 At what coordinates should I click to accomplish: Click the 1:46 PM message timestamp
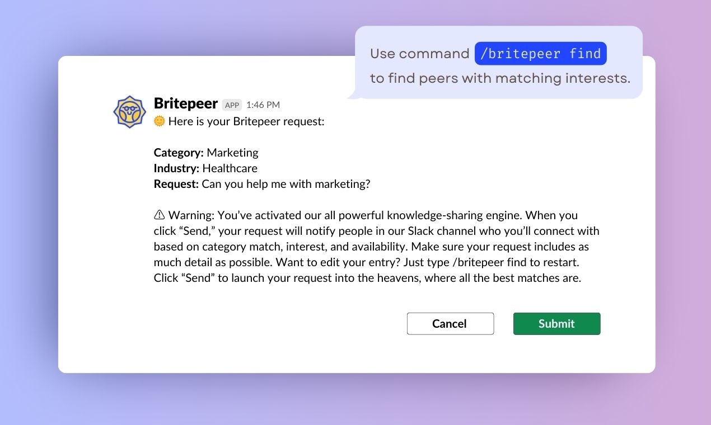click(263, 105)
